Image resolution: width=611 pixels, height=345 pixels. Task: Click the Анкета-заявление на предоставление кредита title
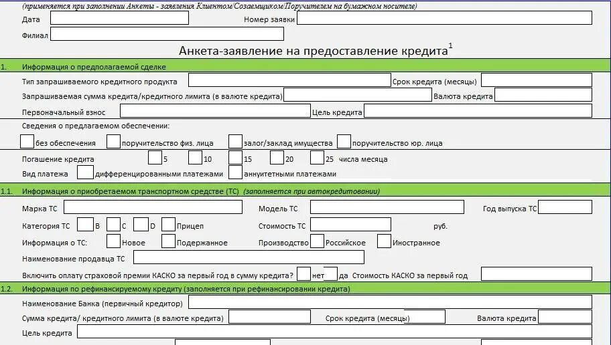pyautogui.click(x=314, y=51)
